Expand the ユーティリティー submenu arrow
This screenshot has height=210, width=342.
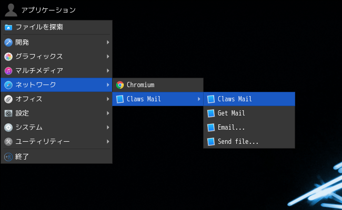pos(108,141)
